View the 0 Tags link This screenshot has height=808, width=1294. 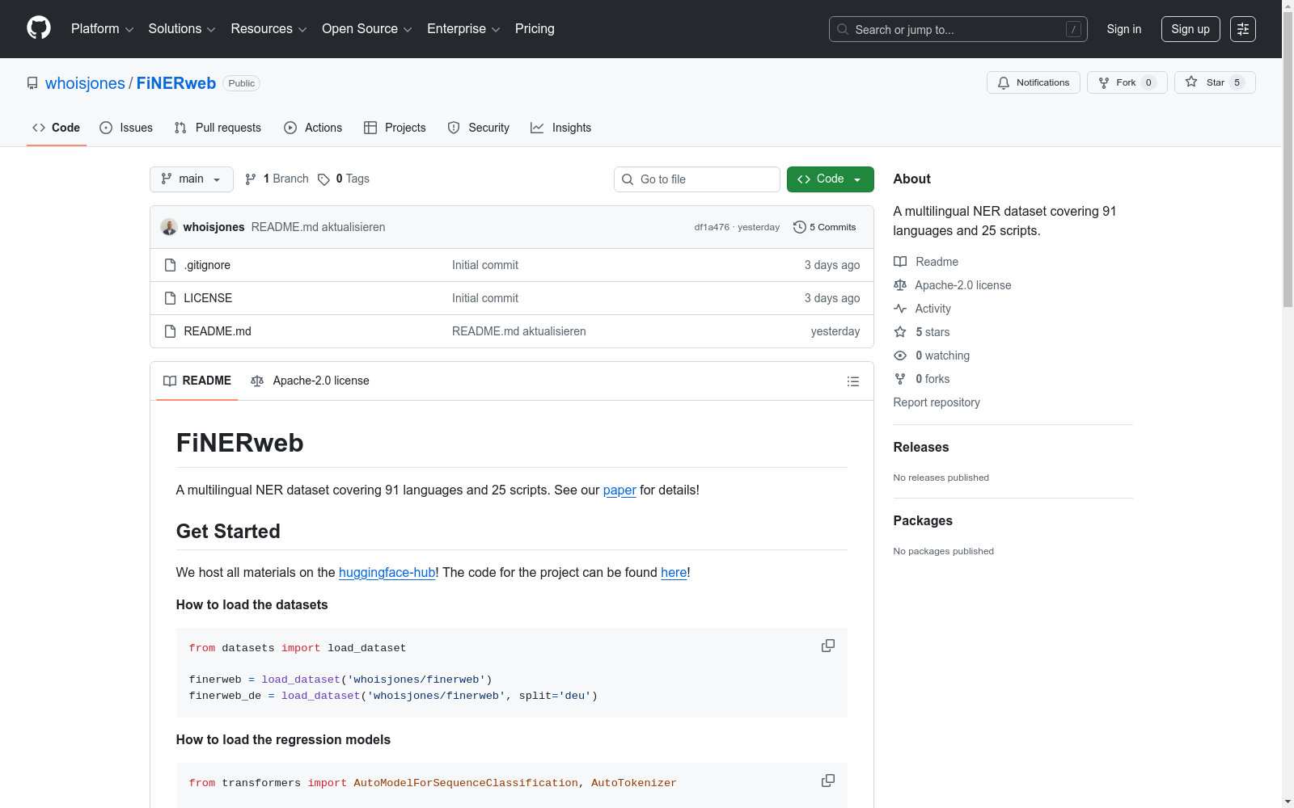(344, 179)
